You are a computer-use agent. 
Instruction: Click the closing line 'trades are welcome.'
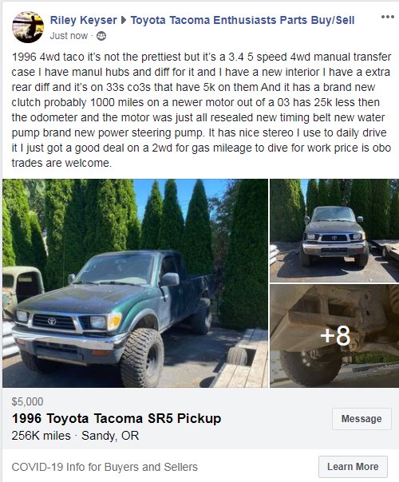[x=61, y=163]
